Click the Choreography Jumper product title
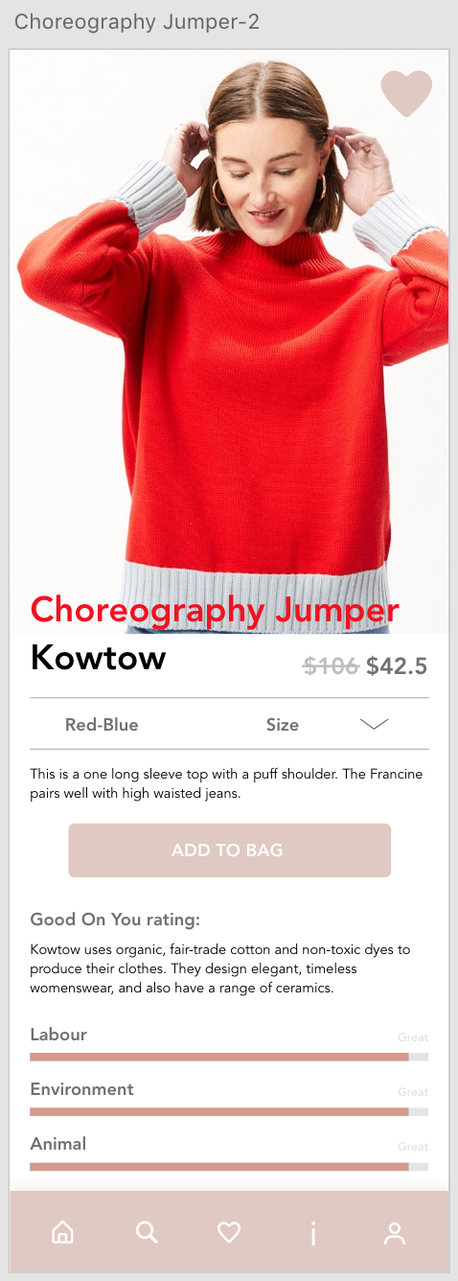 pos(215,610)
